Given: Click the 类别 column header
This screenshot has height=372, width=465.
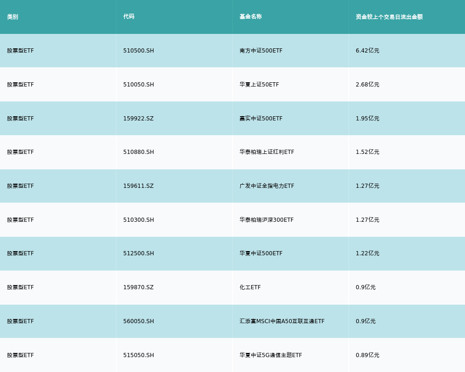Looking at the screenshot, I should coord(13,17).
